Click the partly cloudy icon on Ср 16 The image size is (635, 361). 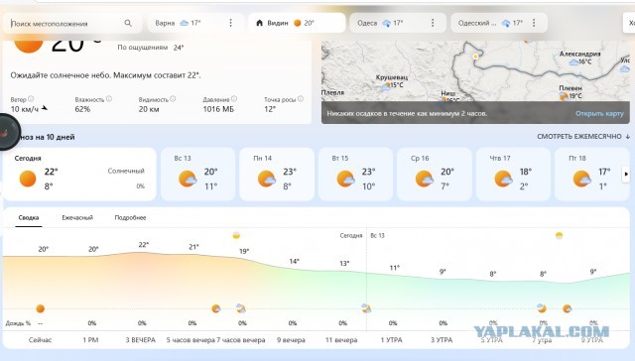pyautogui.click(x=424, y=179)
